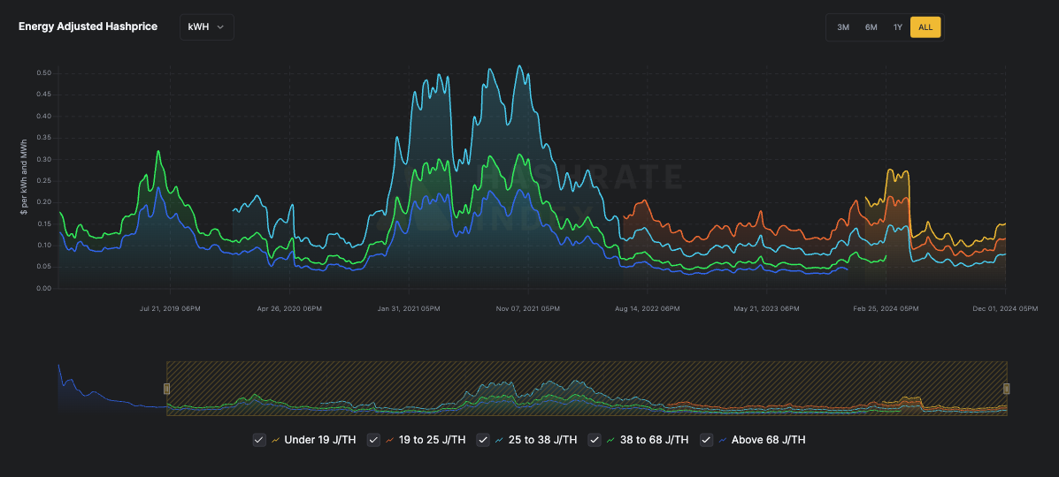Screen dimensions: 1059x477
Task: Toggle the 19 to 25 J/TH checkbox
Action: pyautogui.click(x=373, y=440)
